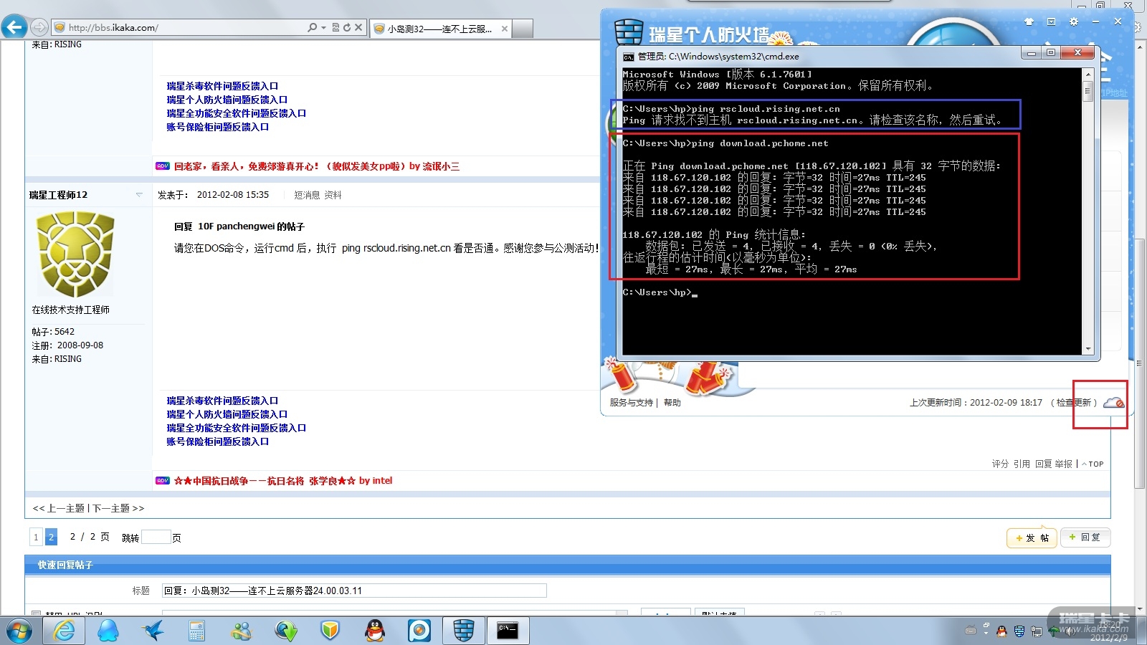
Task: Click 评分 under the post
Action: [x=1000, y=464]
